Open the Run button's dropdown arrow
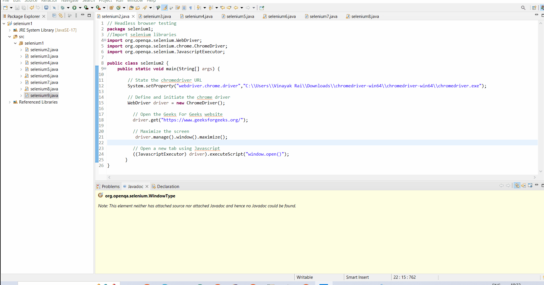Screen dimensions: 544x285 point(80,8)
